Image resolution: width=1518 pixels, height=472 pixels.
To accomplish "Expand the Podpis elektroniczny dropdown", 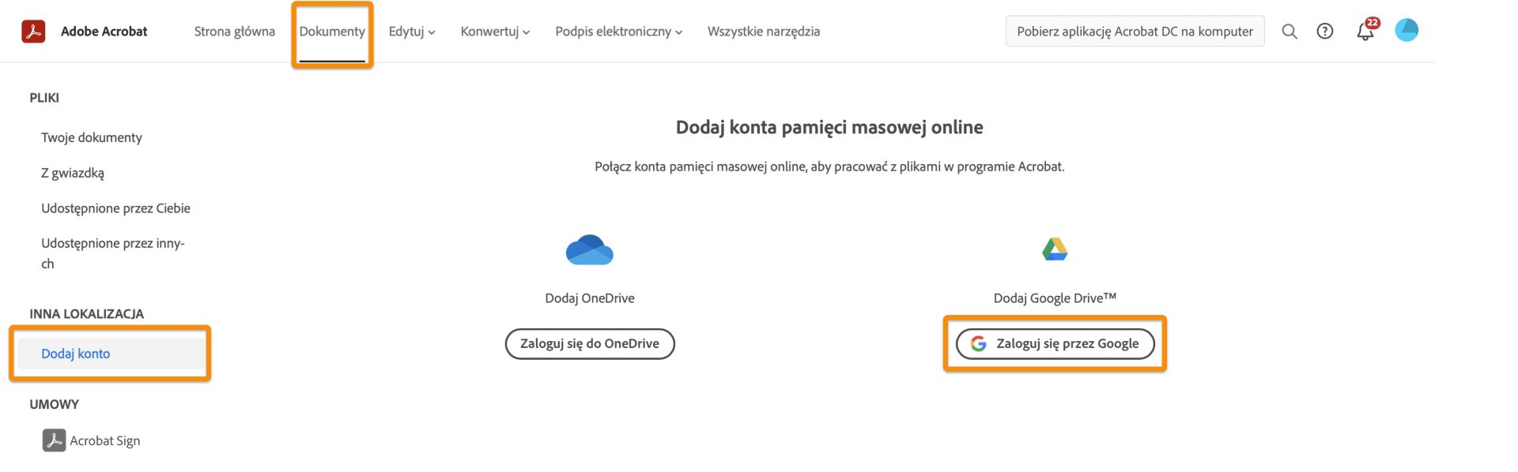I will (618, 32).
